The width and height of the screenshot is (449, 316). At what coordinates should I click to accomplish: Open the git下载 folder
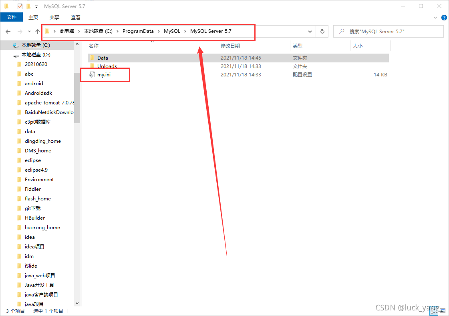33,208
